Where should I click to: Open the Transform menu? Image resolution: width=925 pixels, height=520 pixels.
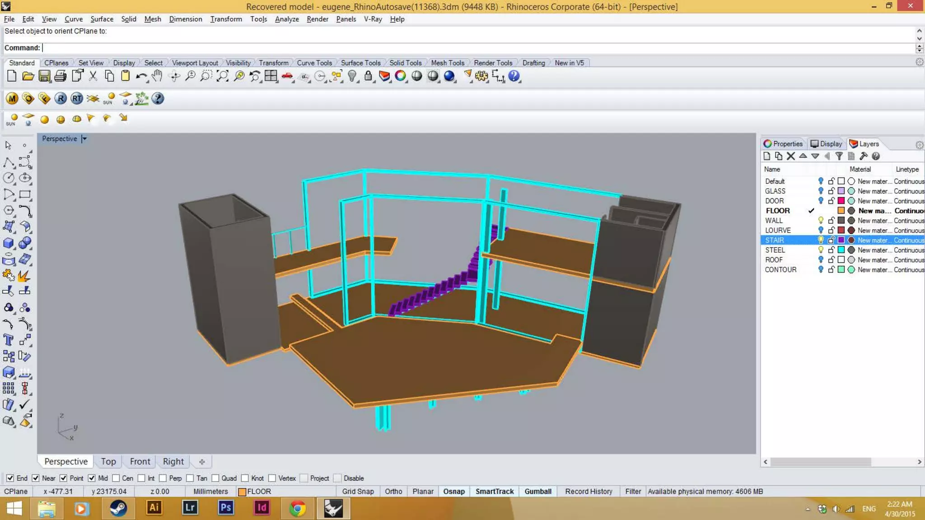(226, 19)
